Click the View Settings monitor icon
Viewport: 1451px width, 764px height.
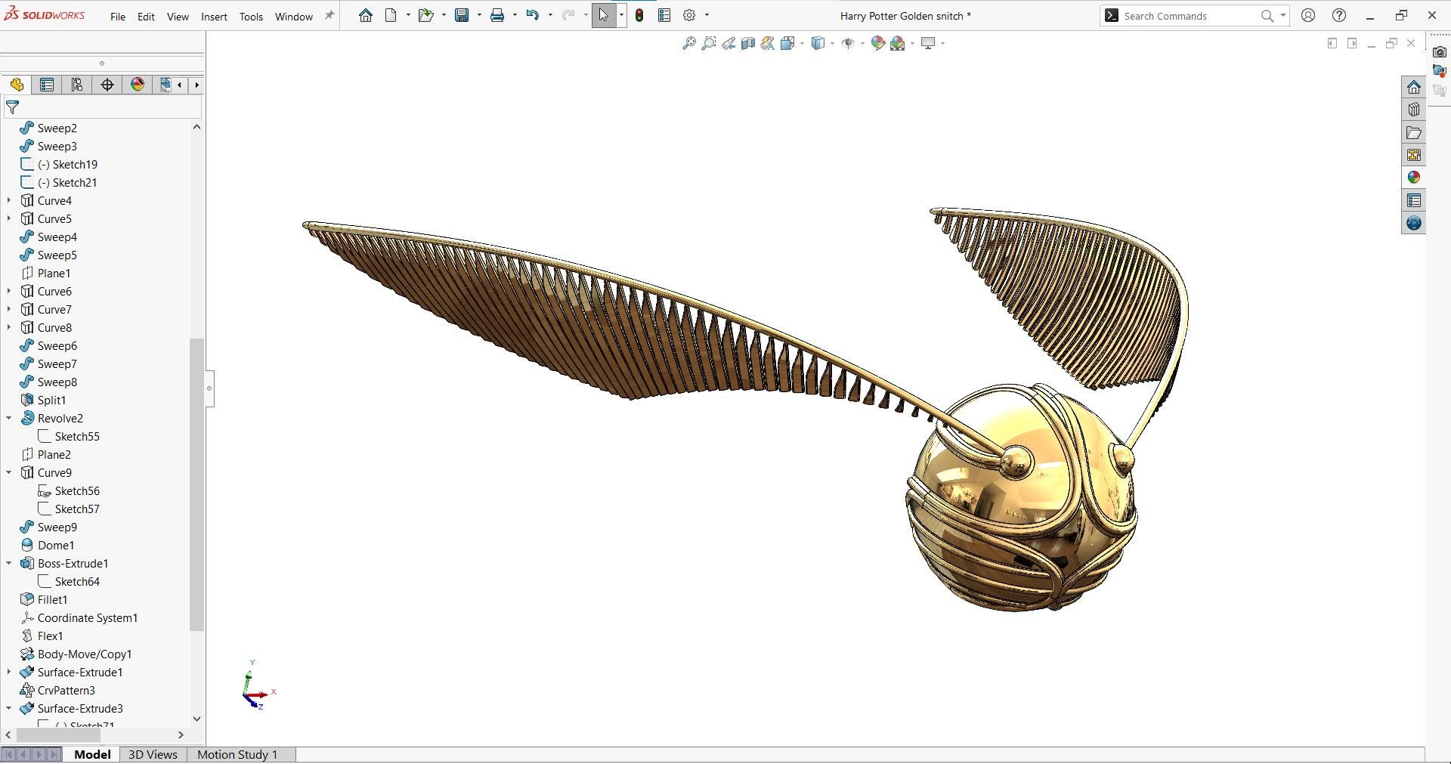928,44
